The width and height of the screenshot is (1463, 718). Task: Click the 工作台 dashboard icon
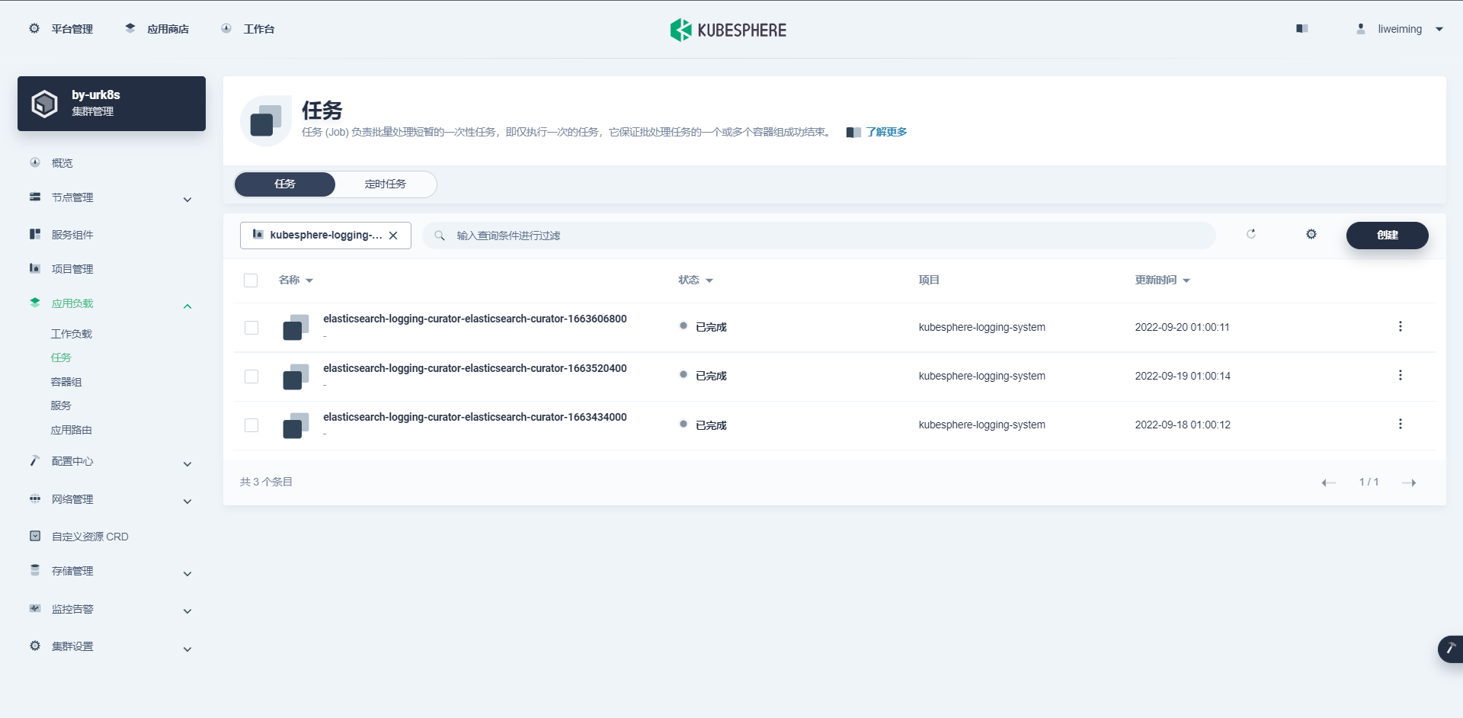tap(226, 28)
